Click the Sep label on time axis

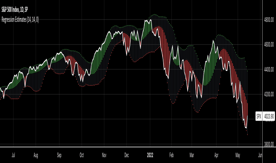click(x=59, y=155)
